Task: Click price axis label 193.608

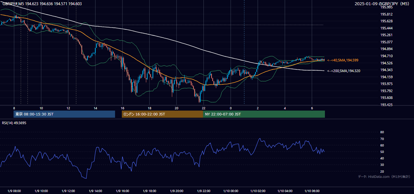Action: coord(386,98)
